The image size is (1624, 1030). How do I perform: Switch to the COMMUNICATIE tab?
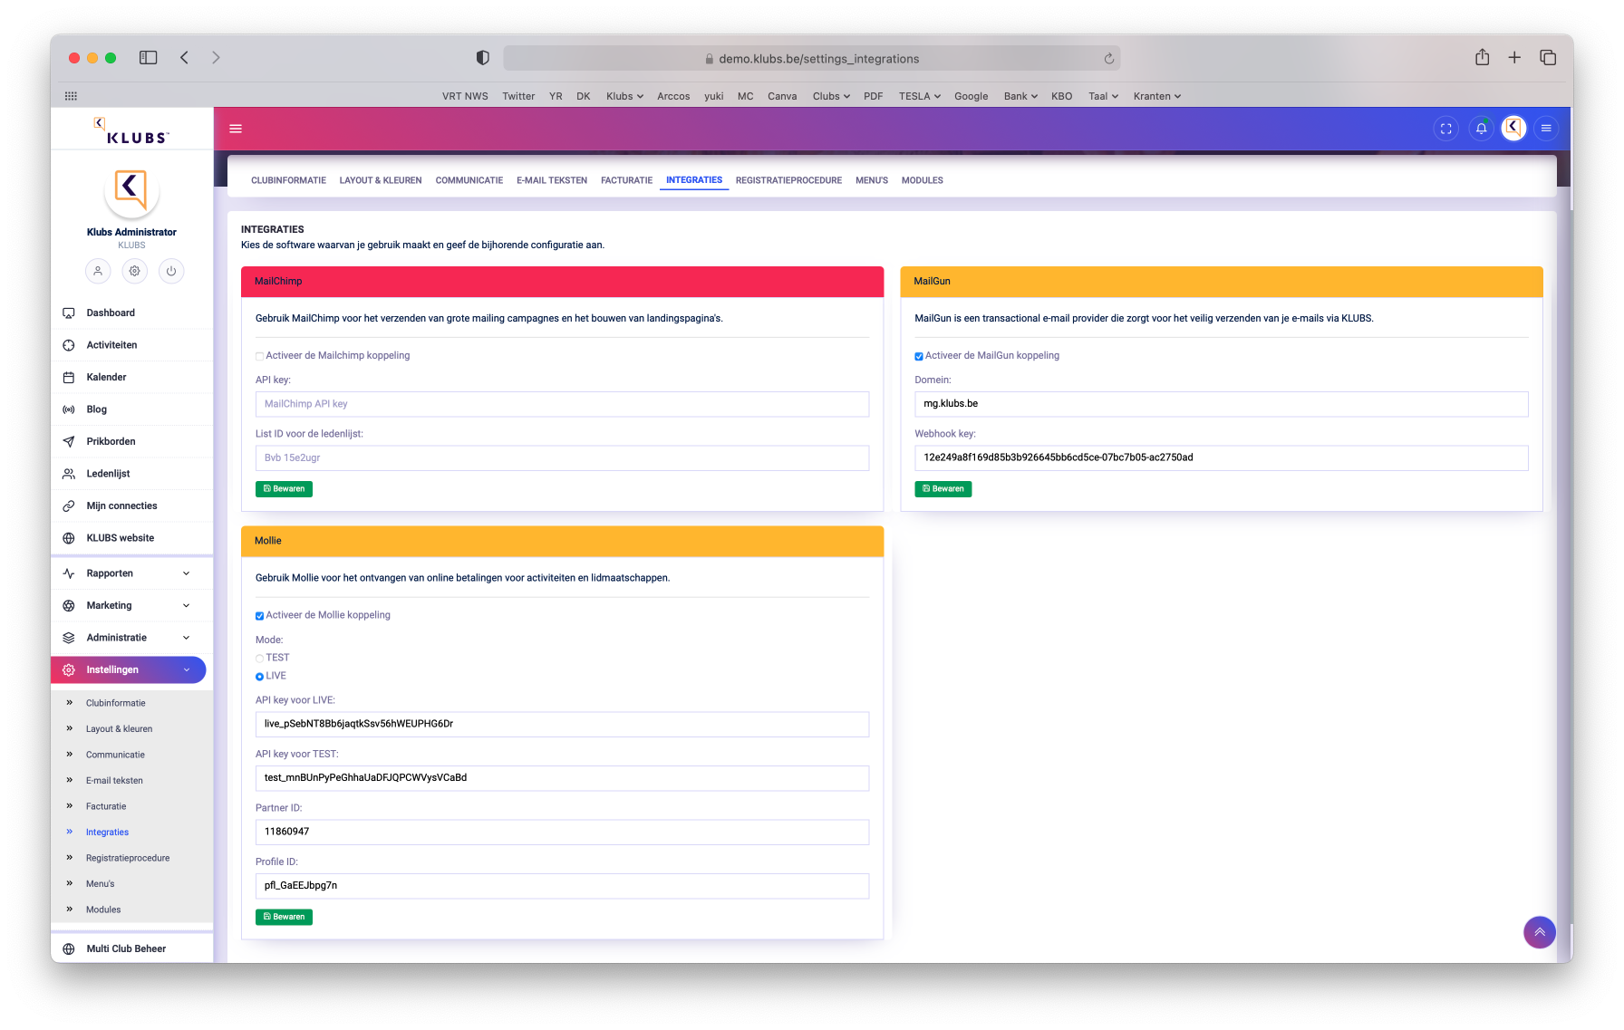469,180
